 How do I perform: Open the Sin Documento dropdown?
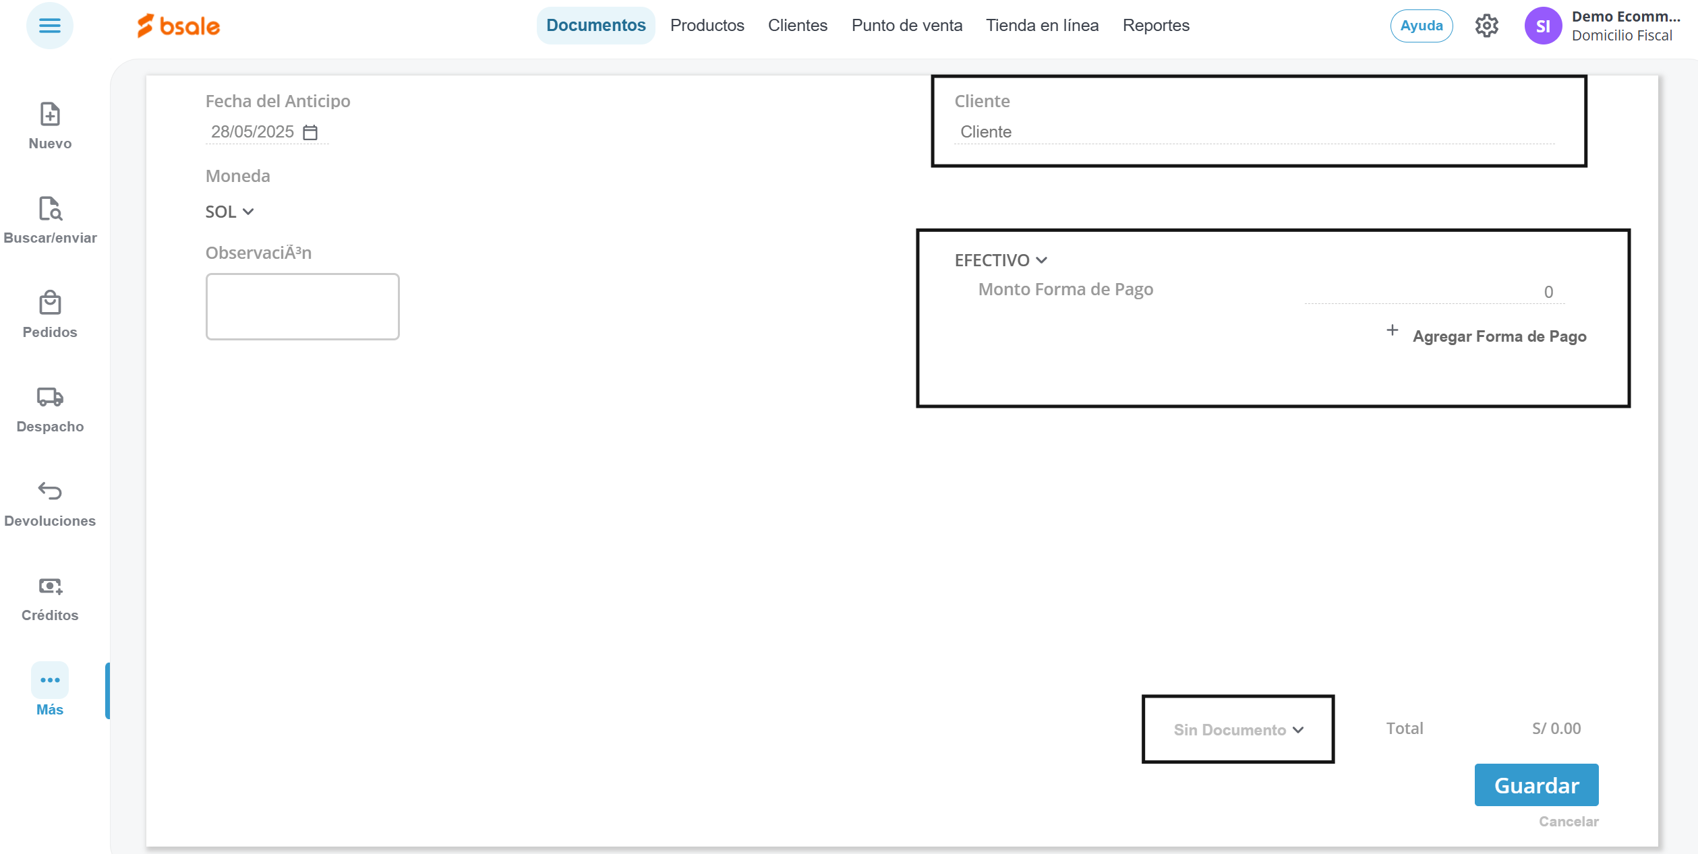point(1238,730)
